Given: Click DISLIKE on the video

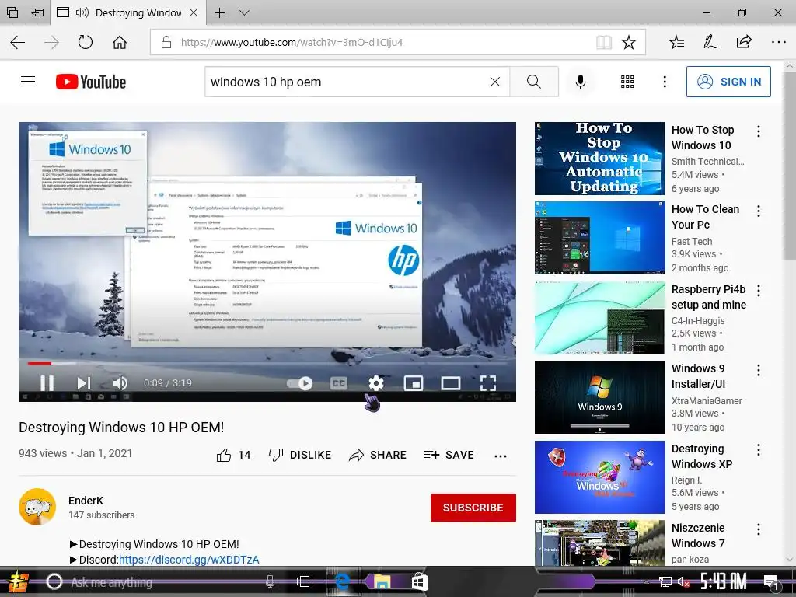Looking at the screenshot, I should tap(299, 455).
